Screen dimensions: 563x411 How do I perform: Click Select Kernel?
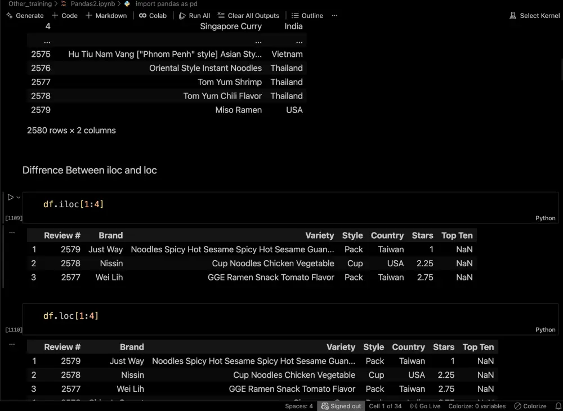[x=535, y=15]
